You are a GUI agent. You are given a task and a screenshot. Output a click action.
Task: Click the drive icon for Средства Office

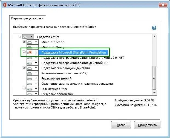coord(25,37)
